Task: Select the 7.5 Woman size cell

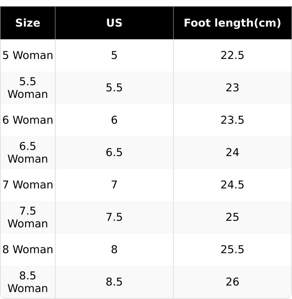Action: click(28, 217)
